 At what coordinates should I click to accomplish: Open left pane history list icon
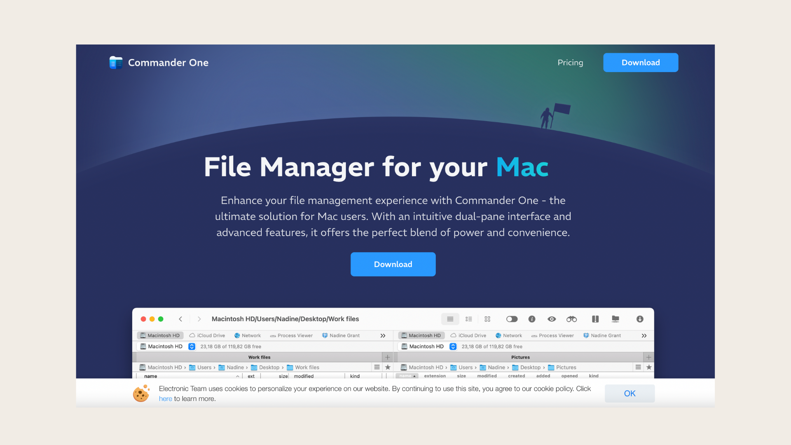(377, 367)
